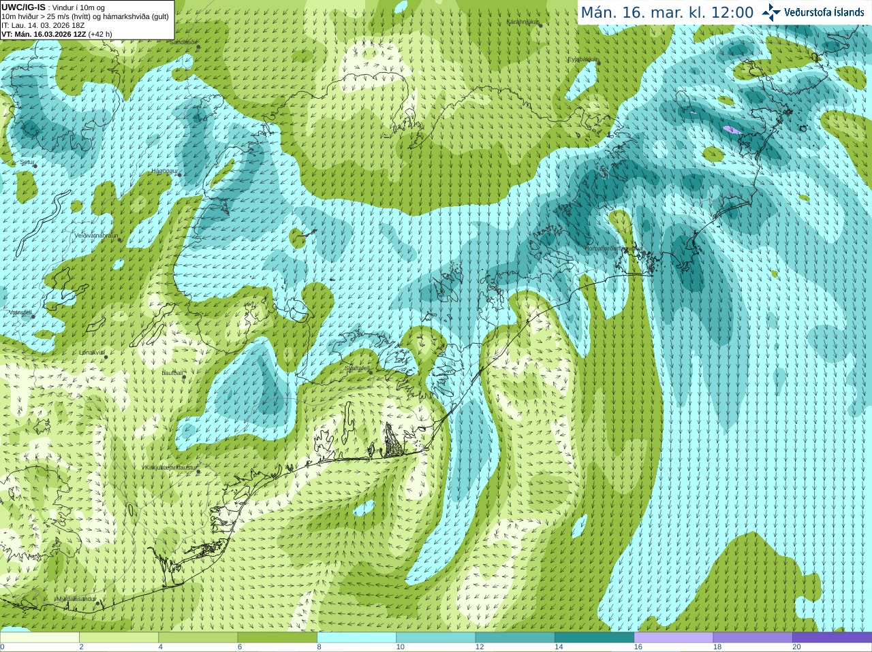The image size is (872, 652).
Task: Click the Kirkjubæjarklaustur station marker
Action: (198, 472)
